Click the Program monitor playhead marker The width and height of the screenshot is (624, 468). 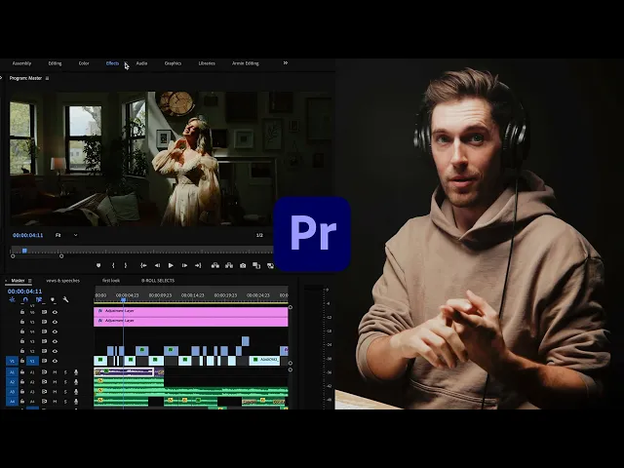click(x=24, y=251)
